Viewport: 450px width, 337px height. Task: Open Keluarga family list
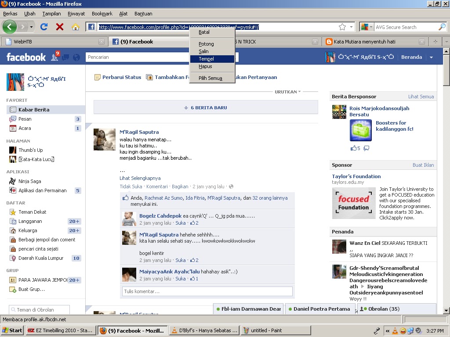point(28,230)
